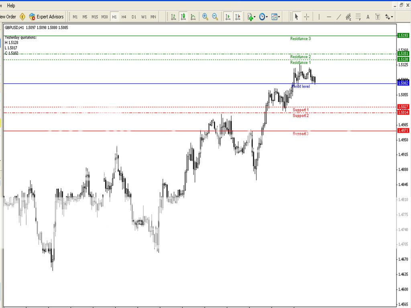
Task: Draw a vertical line tool
Action: point(319,17)
